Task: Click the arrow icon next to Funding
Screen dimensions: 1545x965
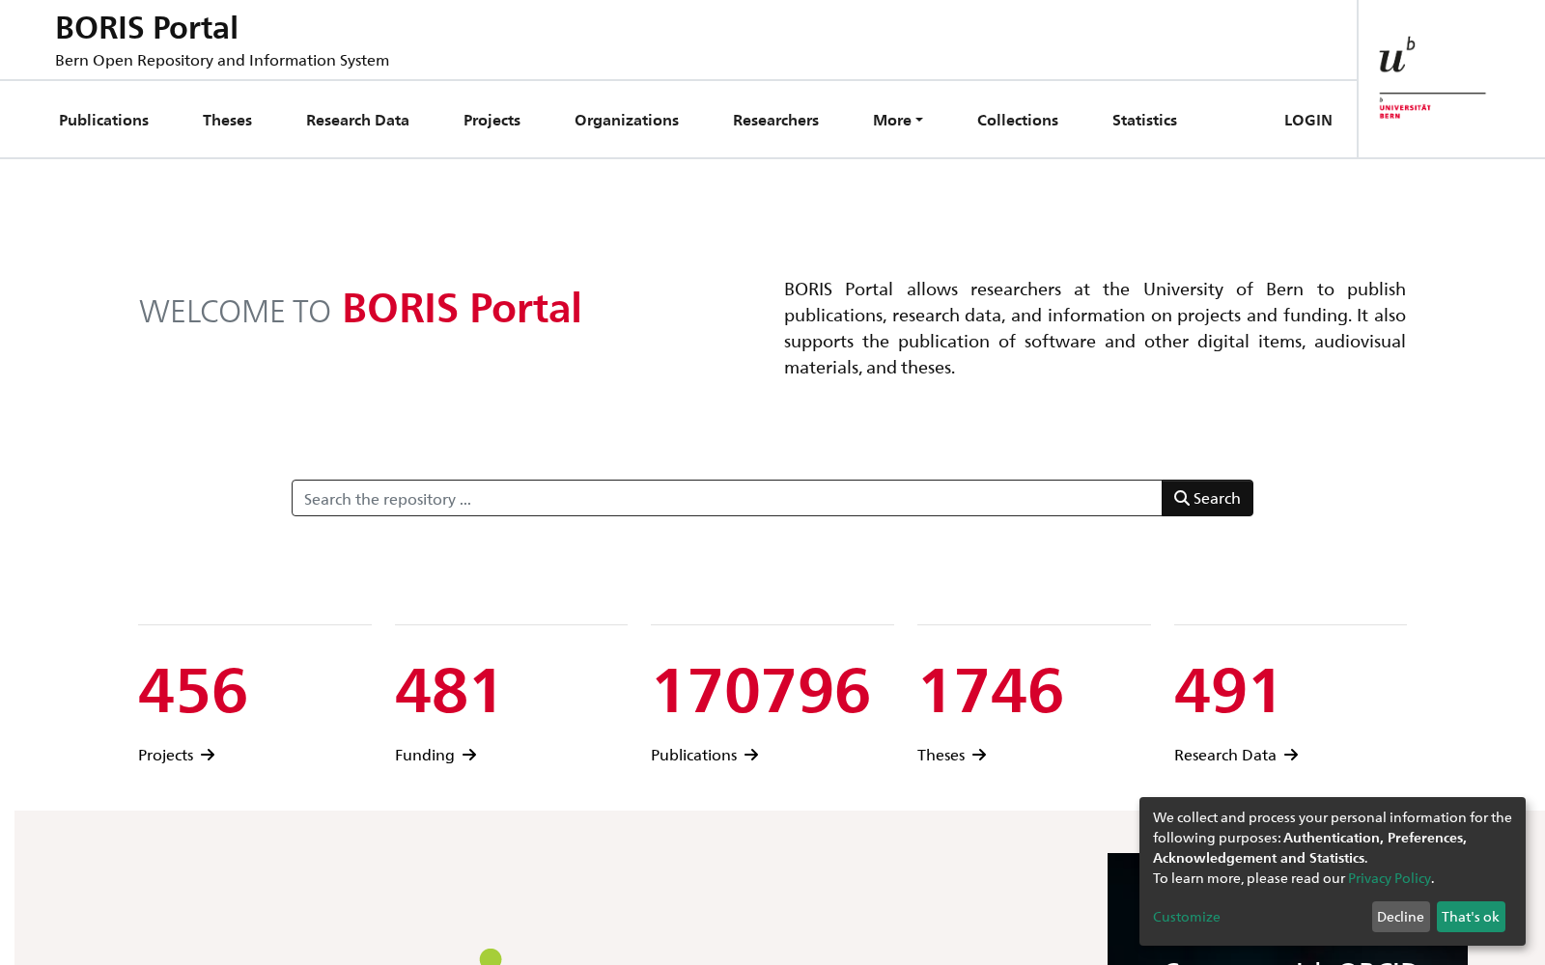Action: click(469, 755)
